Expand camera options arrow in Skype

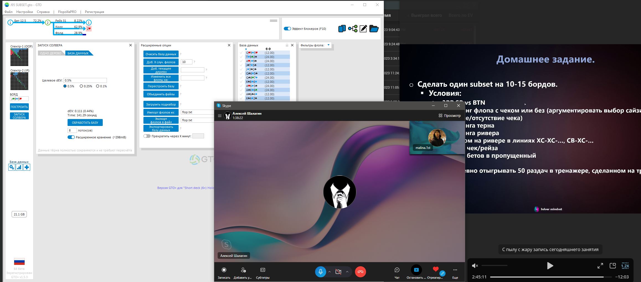(x=347, y=272)
